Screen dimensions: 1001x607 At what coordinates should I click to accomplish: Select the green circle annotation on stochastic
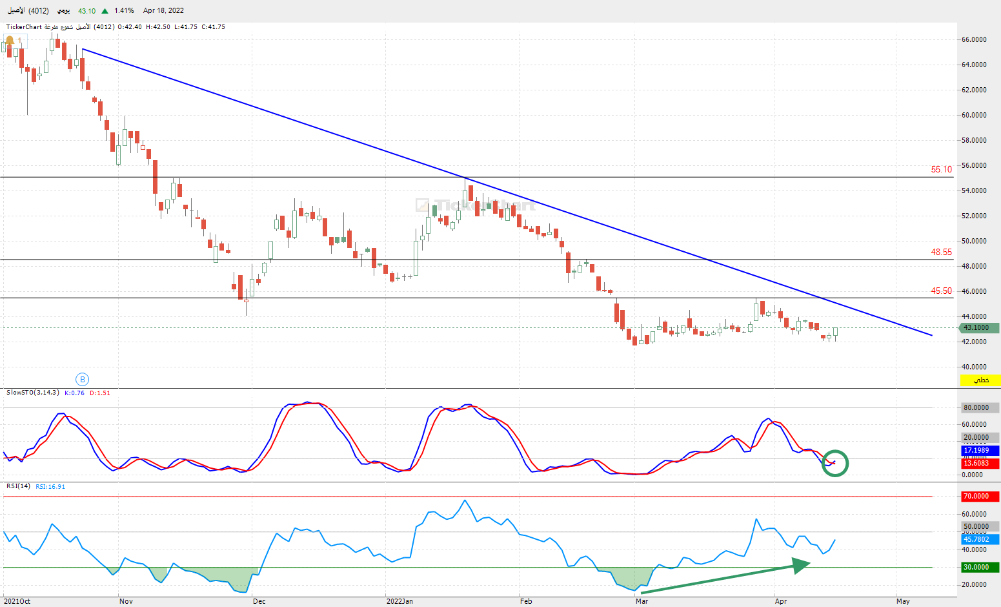pos(835,463)
